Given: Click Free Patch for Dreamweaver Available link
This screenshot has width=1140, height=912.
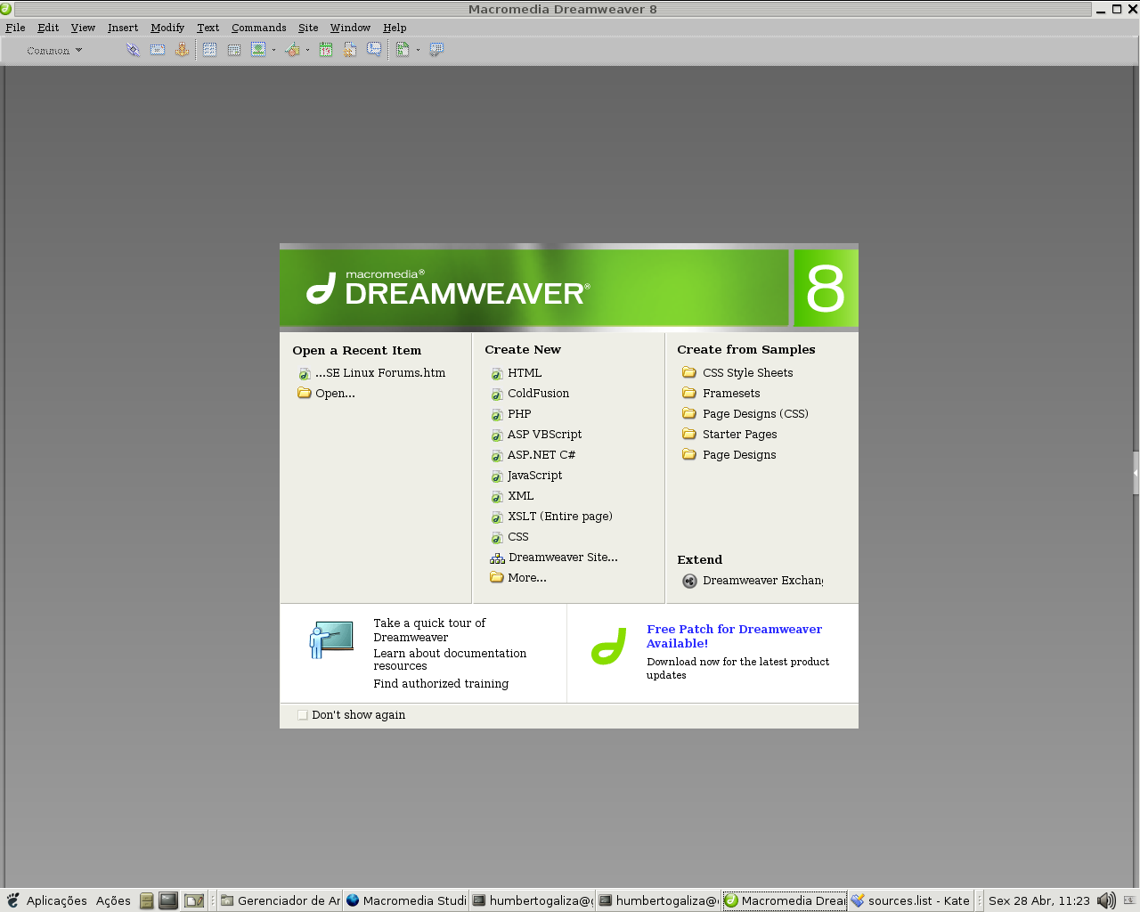Looking at the screenshot, I should (x=734, y=637).
